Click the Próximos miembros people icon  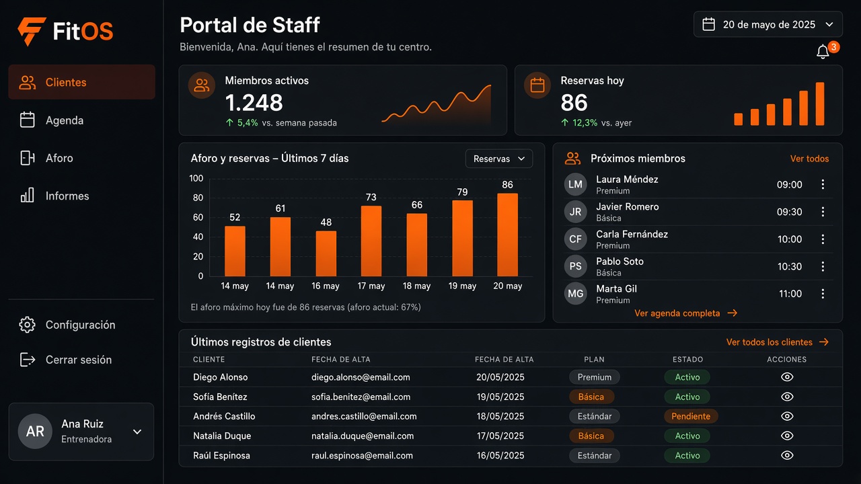(x=572, y=159)
